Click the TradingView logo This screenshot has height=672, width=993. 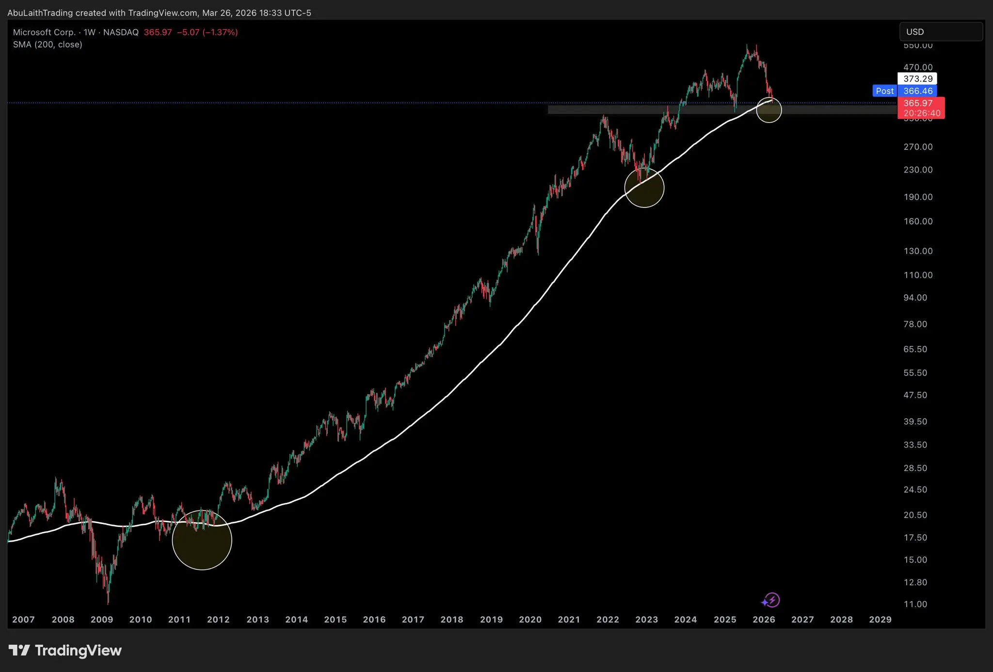coord(19,650)
